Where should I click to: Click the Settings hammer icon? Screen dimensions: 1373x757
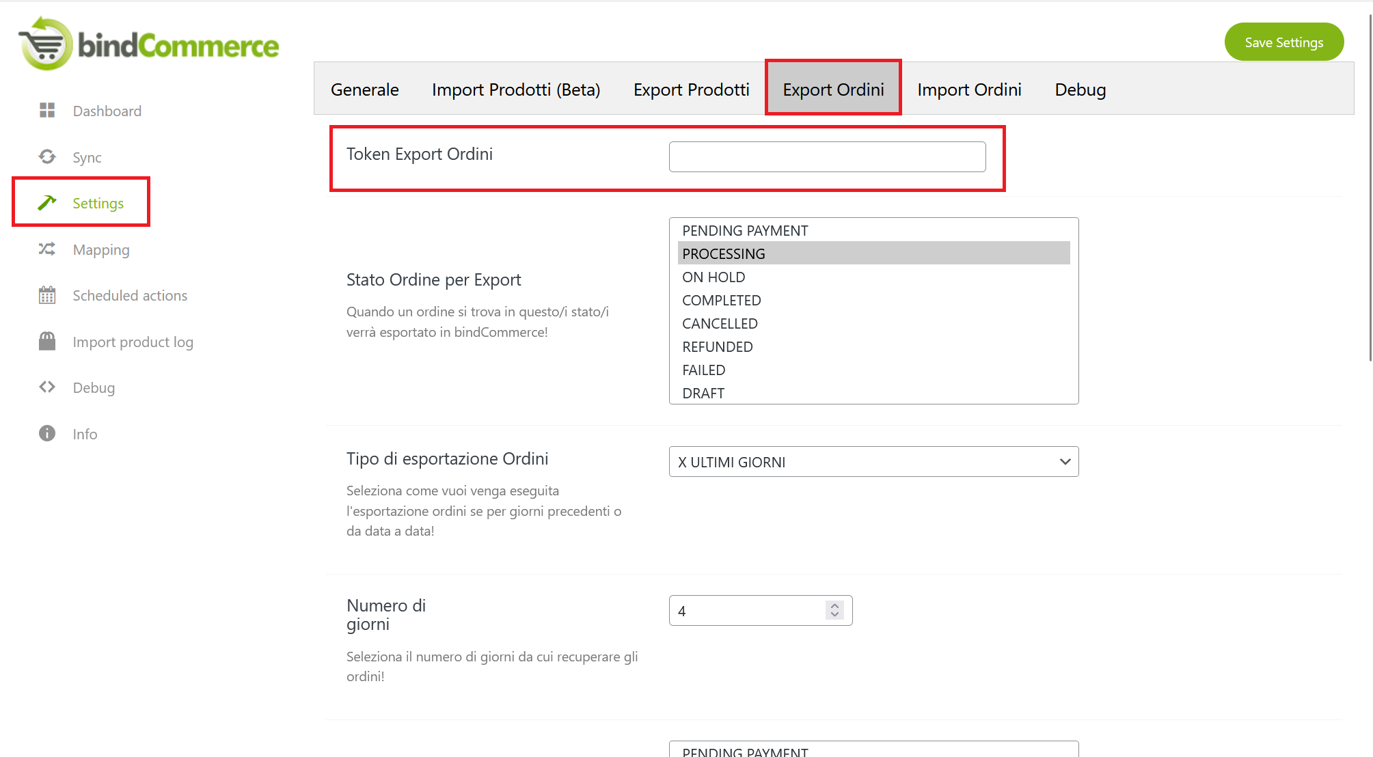(47, 203)
